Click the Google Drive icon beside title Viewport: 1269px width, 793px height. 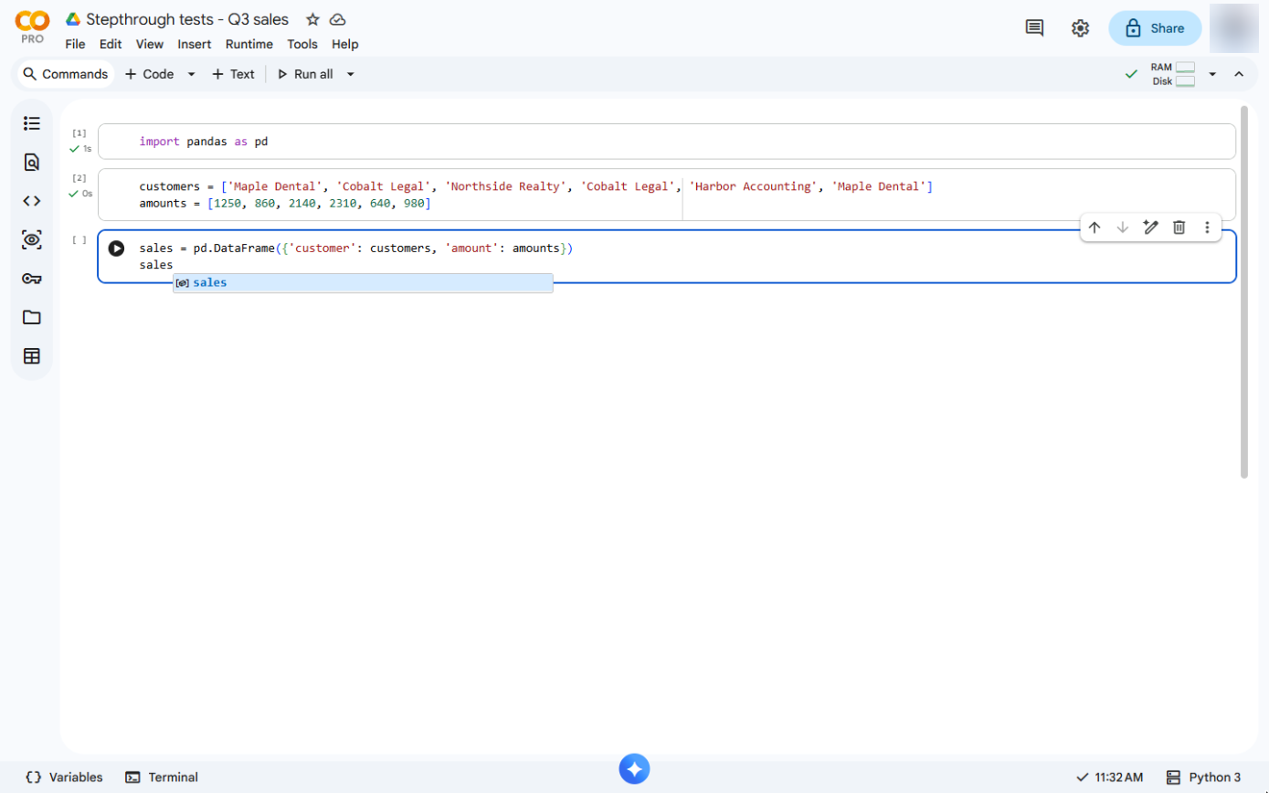click(73, 19)
